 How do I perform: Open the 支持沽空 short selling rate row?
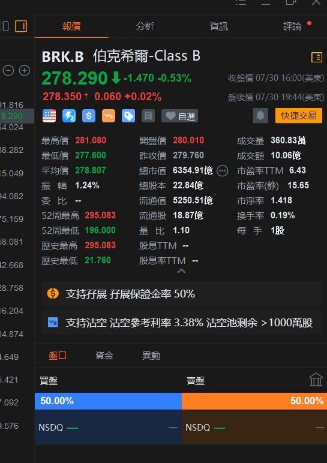[x=181, y=322]
